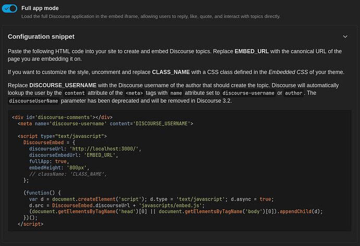Click the discourseUrl 'http://localhost:3000/' line
The width and height of the screenshot is (360, 246).
point(85,149)
